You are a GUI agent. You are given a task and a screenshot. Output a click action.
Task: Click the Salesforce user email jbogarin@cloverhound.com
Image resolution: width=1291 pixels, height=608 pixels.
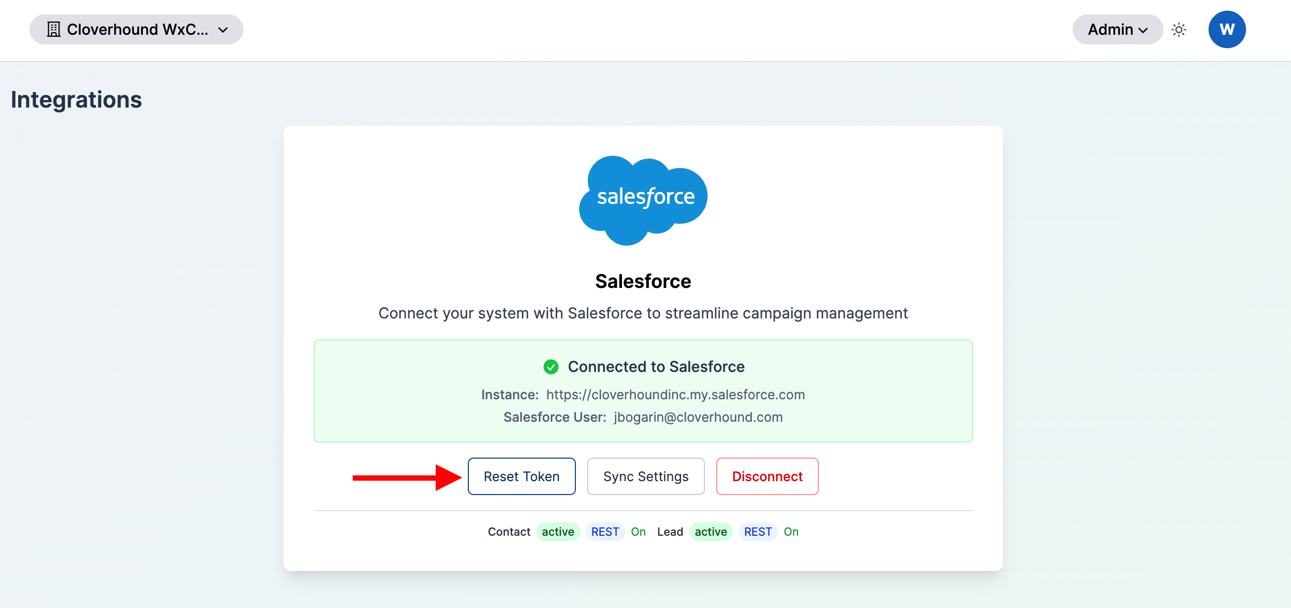(x=698, y=417)
